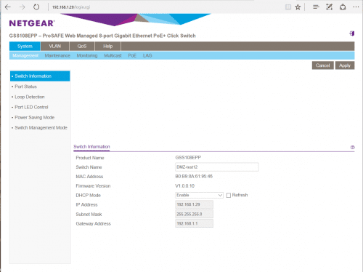Click the Subnet Mask field
The image size is (363, 272).
(194, 214)
